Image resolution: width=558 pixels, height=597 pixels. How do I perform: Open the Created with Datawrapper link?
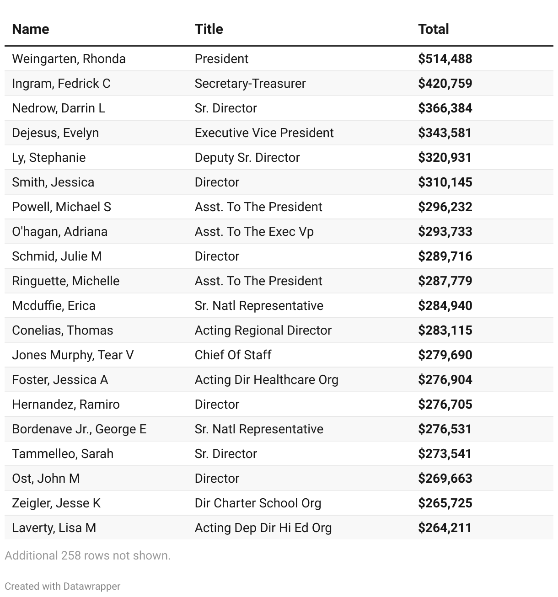pos(63,586)
